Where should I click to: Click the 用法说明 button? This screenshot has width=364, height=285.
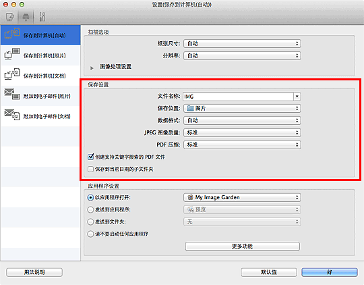pyautogui.click(x=34, y=272)
